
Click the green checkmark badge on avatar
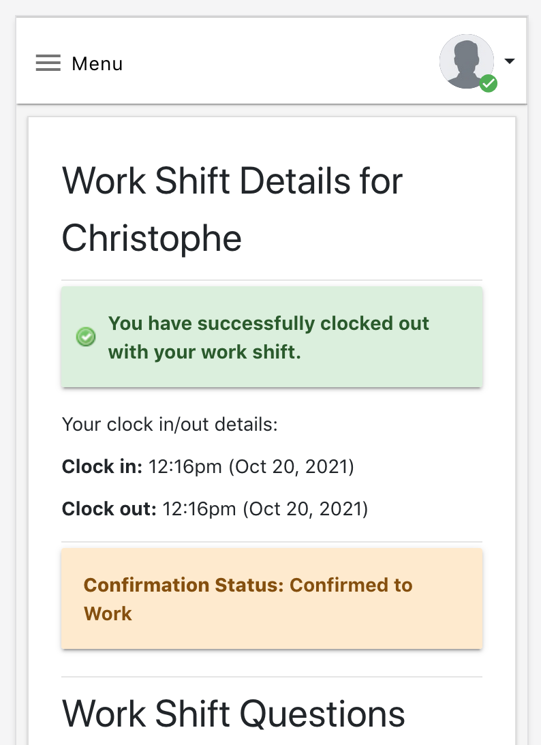(x=489, y=84)
